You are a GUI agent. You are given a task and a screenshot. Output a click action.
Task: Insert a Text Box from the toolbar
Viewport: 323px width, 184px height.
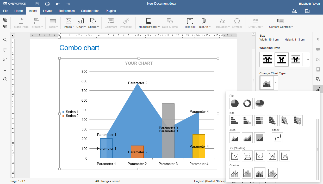click(190, 23)
